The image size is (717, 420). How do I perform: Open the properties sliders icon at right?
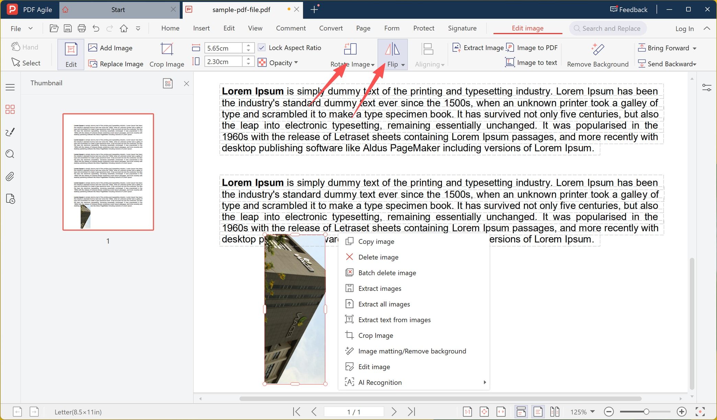pyautogui.click(x=707, y=88)
